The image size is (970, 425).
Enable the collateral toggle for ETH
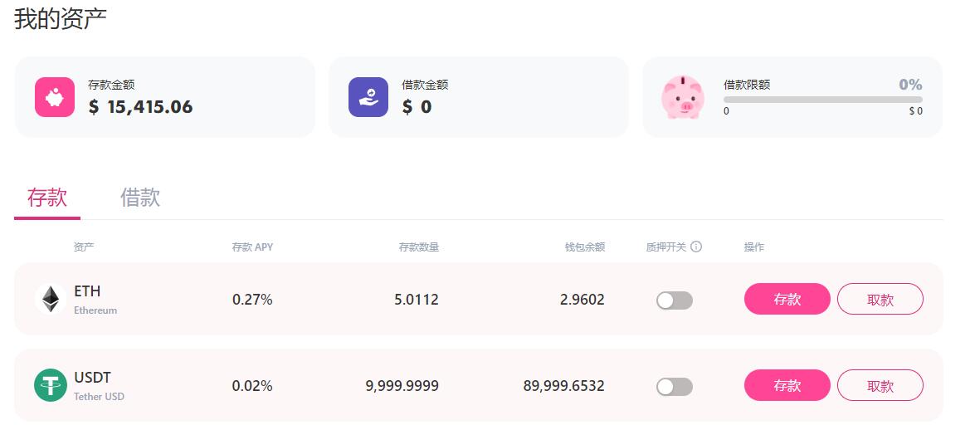[x=674, y=300]
